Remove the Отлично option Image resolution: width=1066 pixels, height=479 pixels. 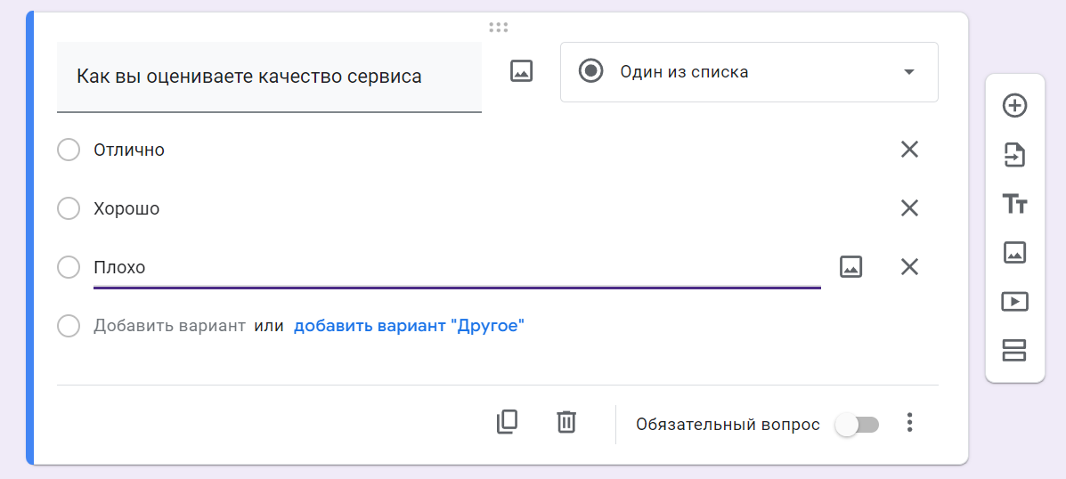pyautogui.click(x=909, y=150)
